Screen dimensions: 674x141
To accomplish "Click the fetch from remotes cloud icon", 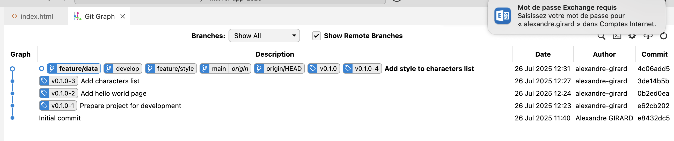I will 648,37.
